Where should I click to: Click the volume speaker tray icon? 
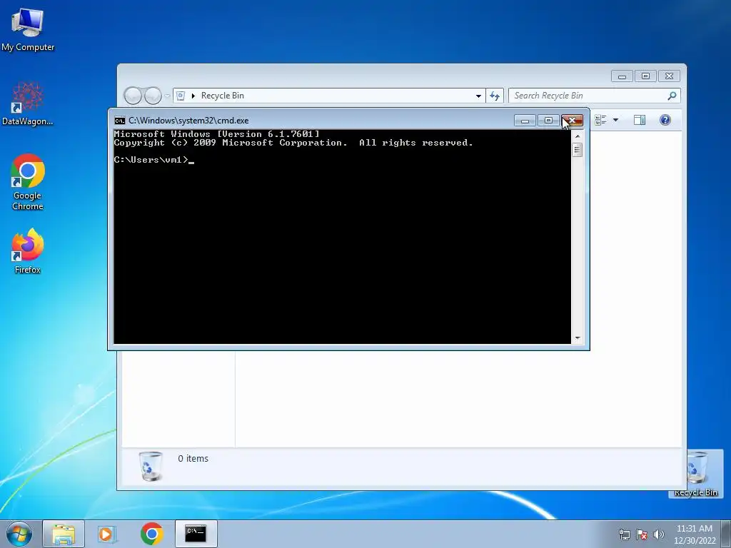point(659,534)
